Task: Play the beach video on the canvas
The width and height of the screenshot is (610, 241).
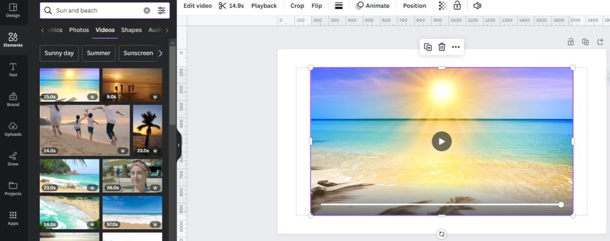Action: [441, 141]
